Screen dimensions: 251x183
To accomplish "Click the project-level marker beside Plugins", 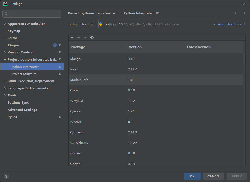I will pyautogui.click(x=60, y=45).
